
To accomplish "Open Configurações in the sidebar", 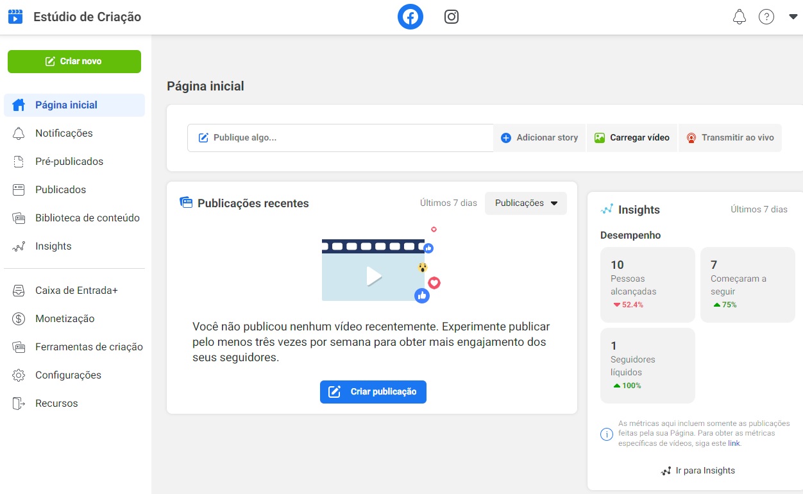I will click(x=74, y=375).
